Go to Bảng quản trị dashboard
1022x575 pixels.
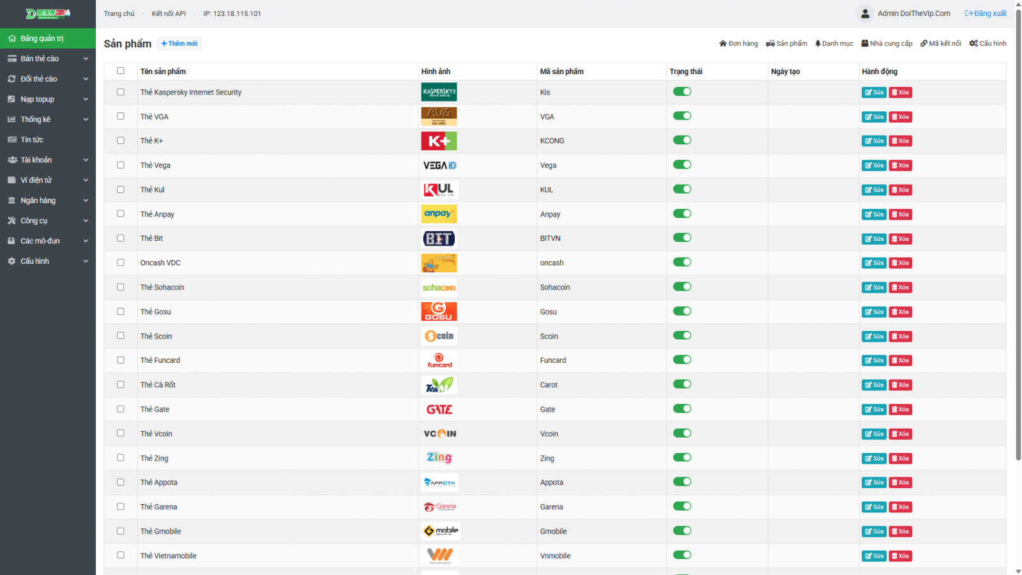[x=42, y=38]
